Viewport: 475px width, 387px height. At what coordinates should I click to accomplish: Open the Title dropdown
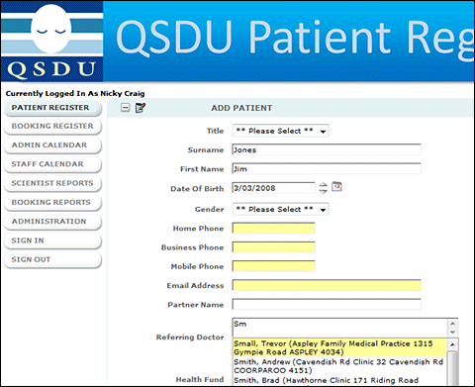pos(280,131)
